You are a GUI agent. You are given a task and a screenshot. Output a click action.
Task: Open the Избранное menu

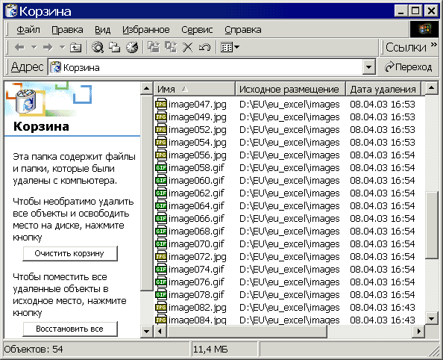coord(145,30)
